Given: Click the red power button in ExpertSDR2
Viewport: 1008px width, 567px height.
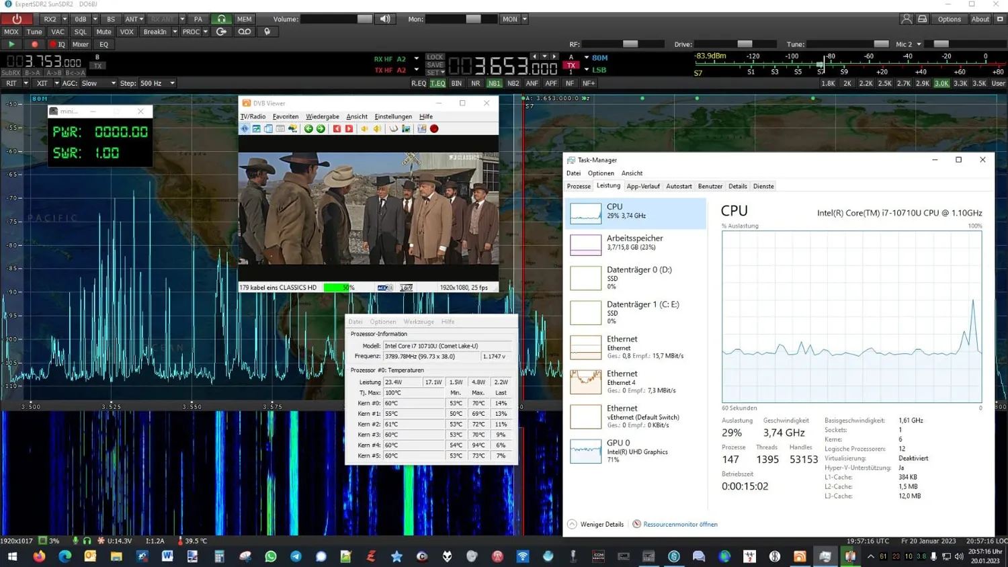Looking at the screenshot, I should [17, 19].
